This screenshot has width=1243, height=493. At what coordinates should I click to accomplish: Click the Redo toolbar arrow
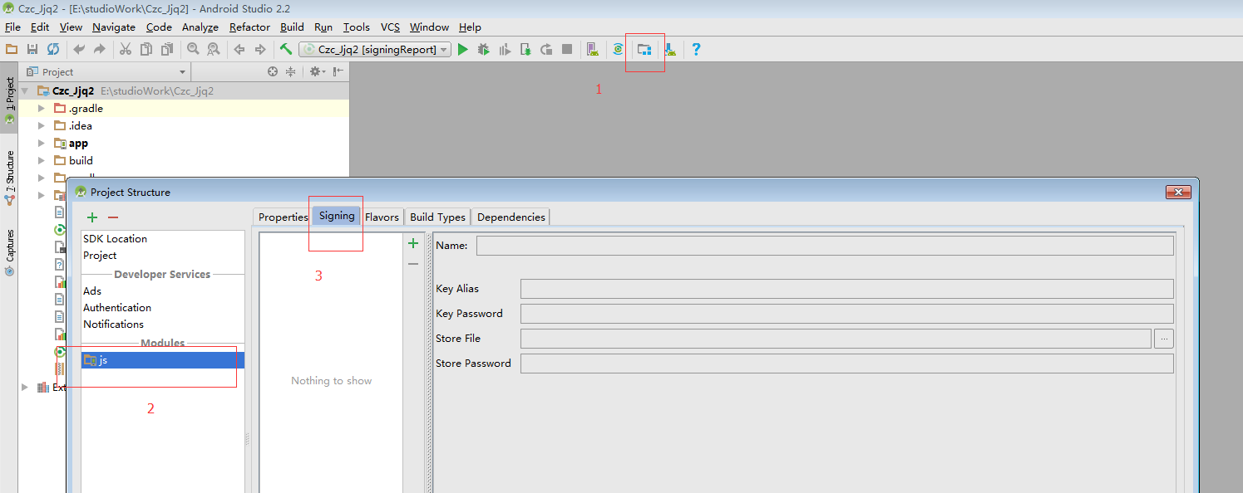point(99,50)
